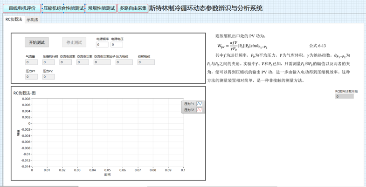
Task: Click the 压力P1 indicator field
Action: (32, 77)
